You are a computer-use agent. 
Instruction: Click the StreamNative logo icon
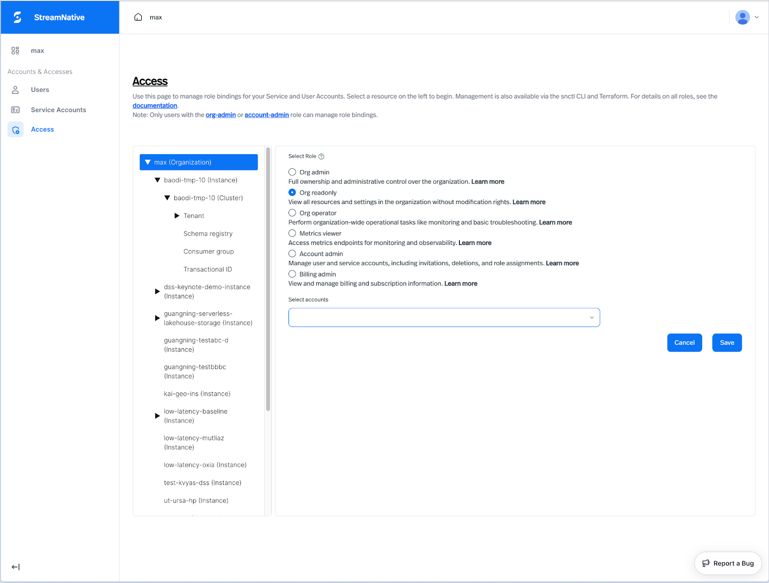tap(18, 17)
